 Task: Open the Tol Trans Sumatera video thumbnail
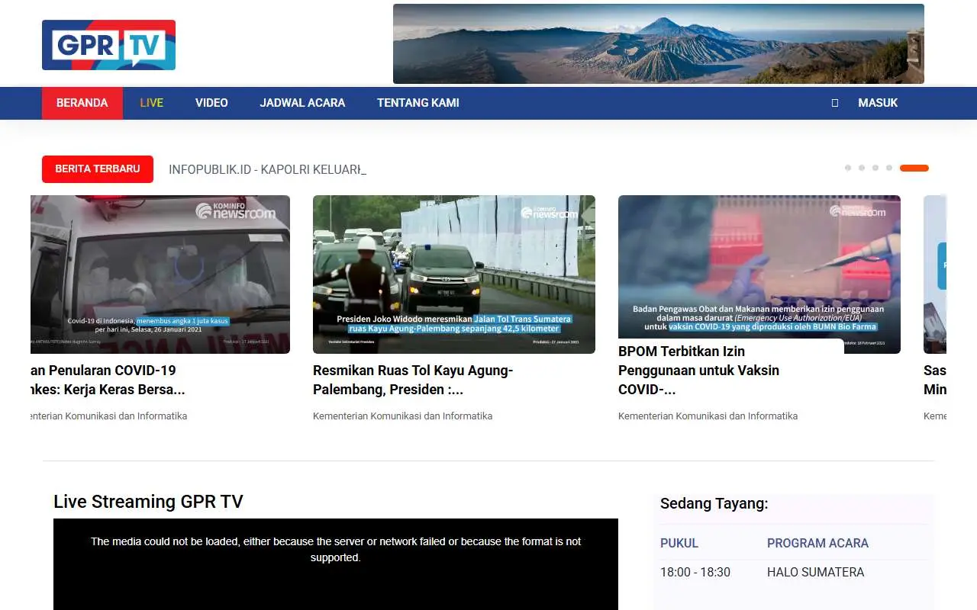click(x=454, y=274)
